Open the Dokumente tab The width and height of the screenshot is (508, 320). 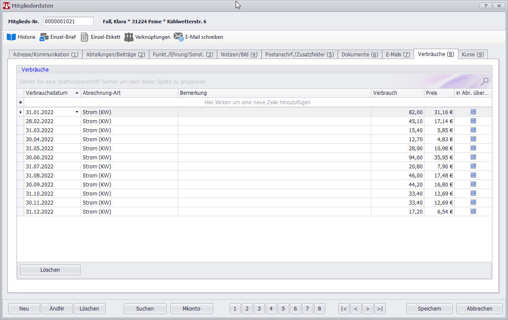359,55
